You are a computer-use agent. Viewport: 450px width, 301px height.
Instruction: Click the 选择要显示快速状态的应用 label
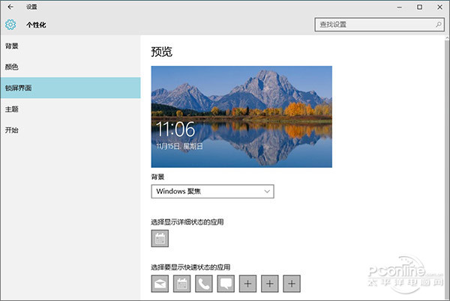point(190,267)
